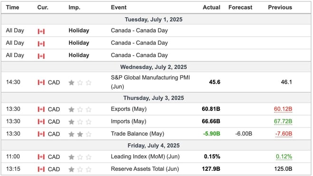The image size is (313, 176).
Task: Click the Canada flag in the Imports row
Action: click(x=41, y=122)
